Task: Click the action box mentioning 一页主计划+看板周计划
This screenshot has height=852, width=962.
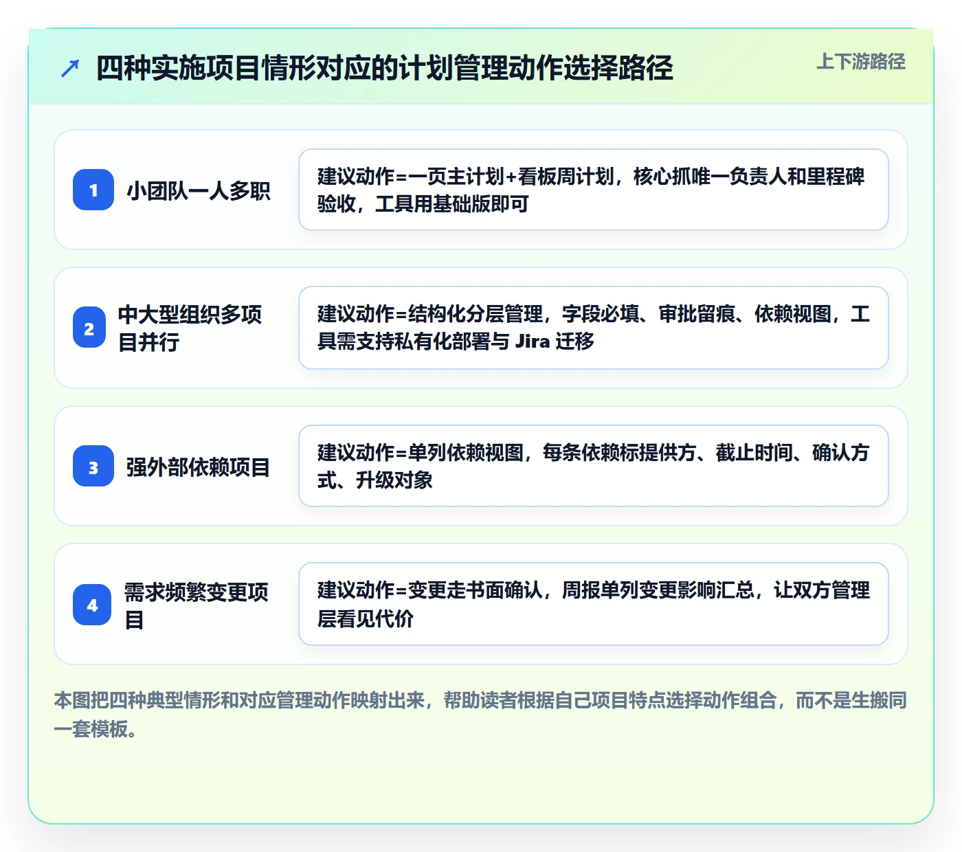Action: 594,190
